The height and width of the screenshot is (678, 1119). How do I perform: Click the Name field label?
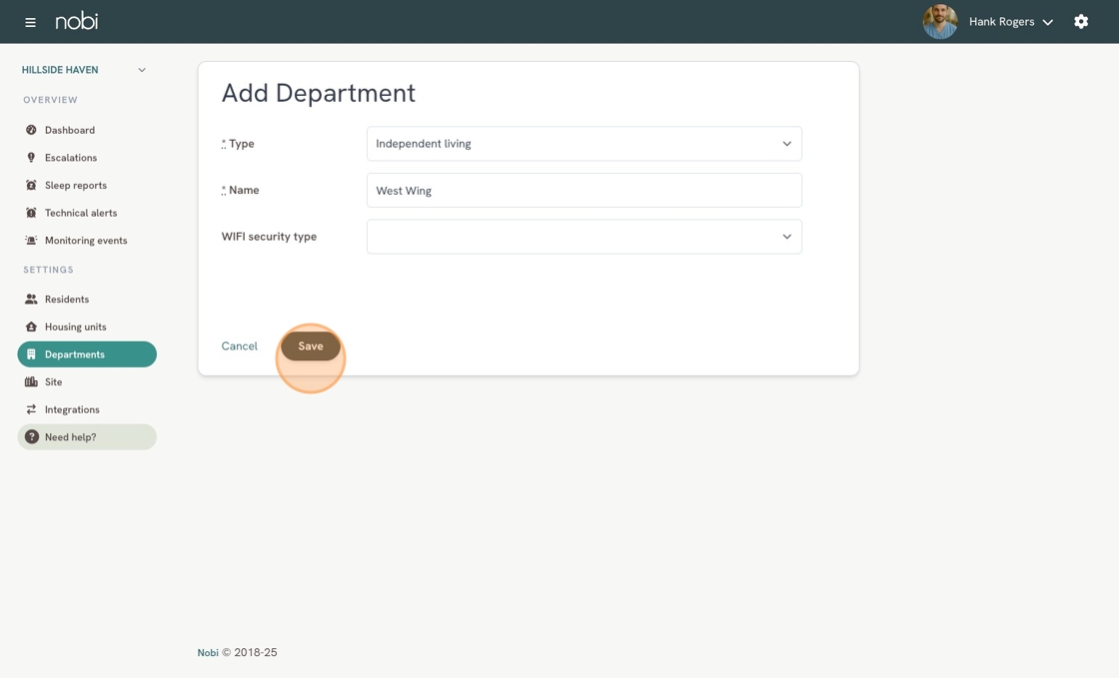(x=240, y=191)
